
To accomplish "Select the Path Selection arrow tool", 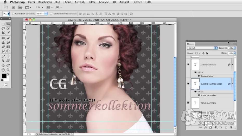I will (x=3, y=61).
